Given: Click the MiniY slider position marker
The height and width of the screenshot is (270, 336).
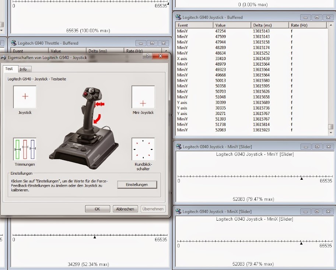Looking at the screenshot, I should (301, 179).
